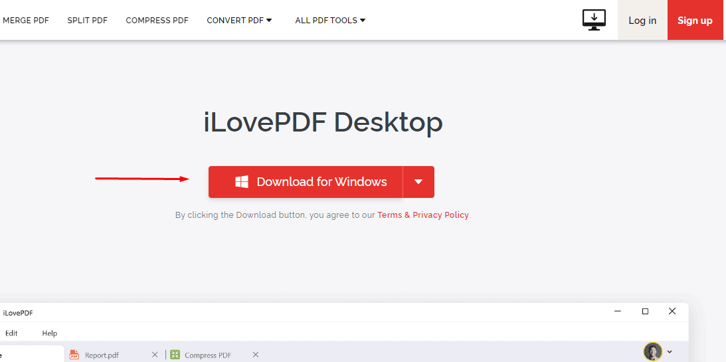The width and height of the screenshot is (726, 362).
Task: Minimize the iLovePDF app window
Action: coord(618,312)
